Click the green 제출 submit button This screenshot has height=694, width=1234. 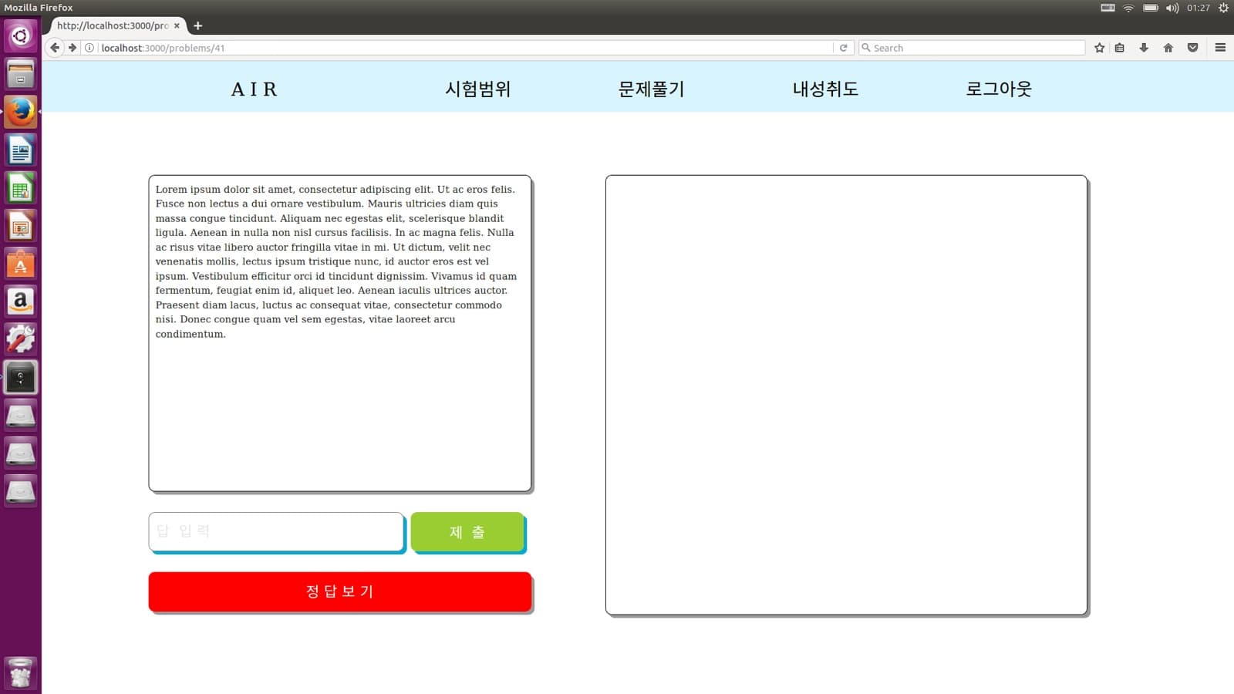467,532
